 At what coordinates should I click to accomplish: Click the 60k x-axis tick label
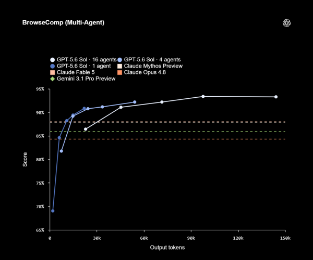pyautogui.click(x=144, y=238)
